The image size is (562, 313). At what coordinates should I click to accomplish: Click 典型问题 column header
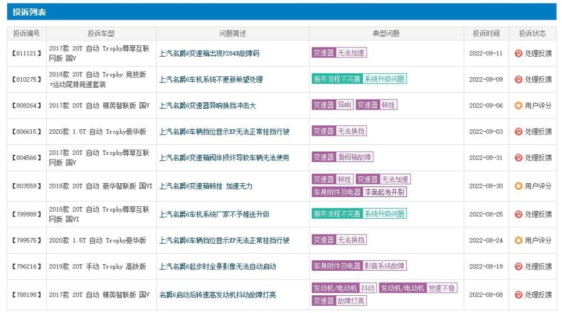click(x=386, y=34)
